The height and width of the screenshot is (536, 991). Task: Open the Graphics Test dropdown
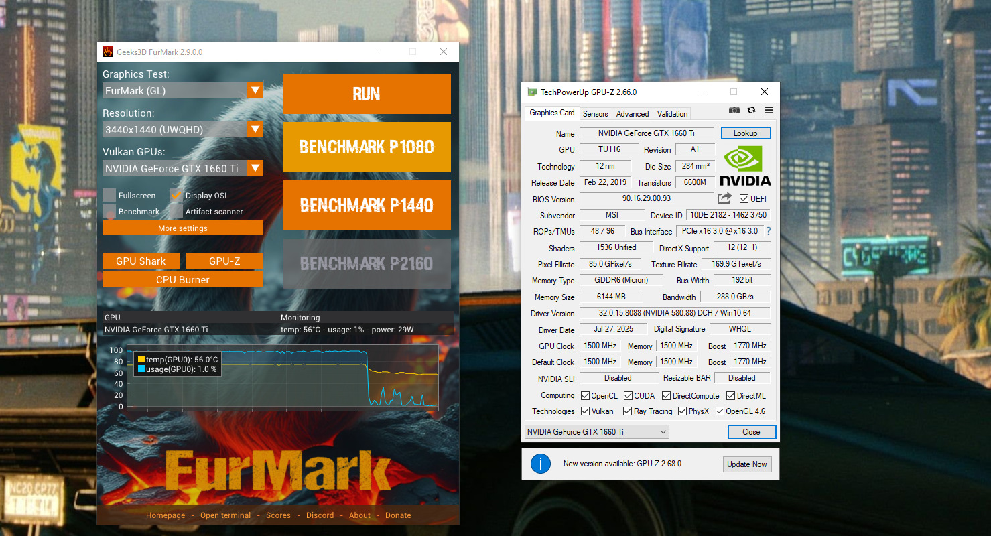255,90
